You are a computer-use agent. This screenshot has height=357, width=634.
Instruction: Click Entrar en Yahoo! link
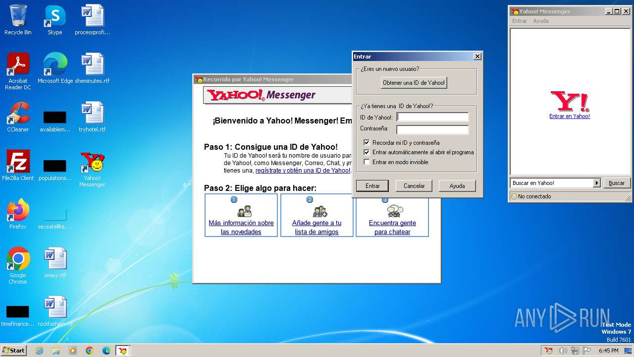point(570,116)
